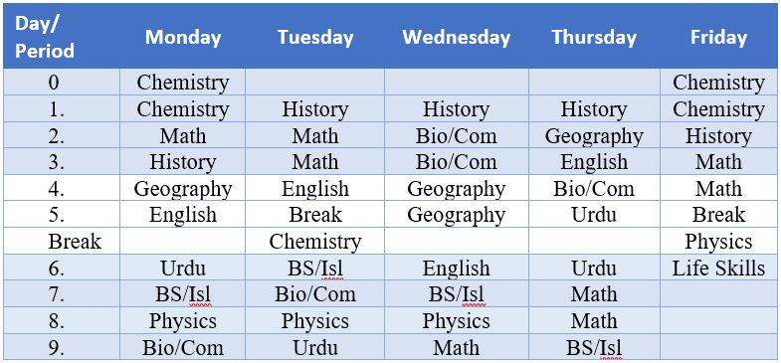Click Wednesday period 6 English cell

point(457,268)
